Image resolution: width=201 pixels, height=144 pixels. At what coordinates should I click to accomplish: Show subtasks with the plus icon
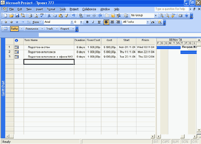pos(17,22)
